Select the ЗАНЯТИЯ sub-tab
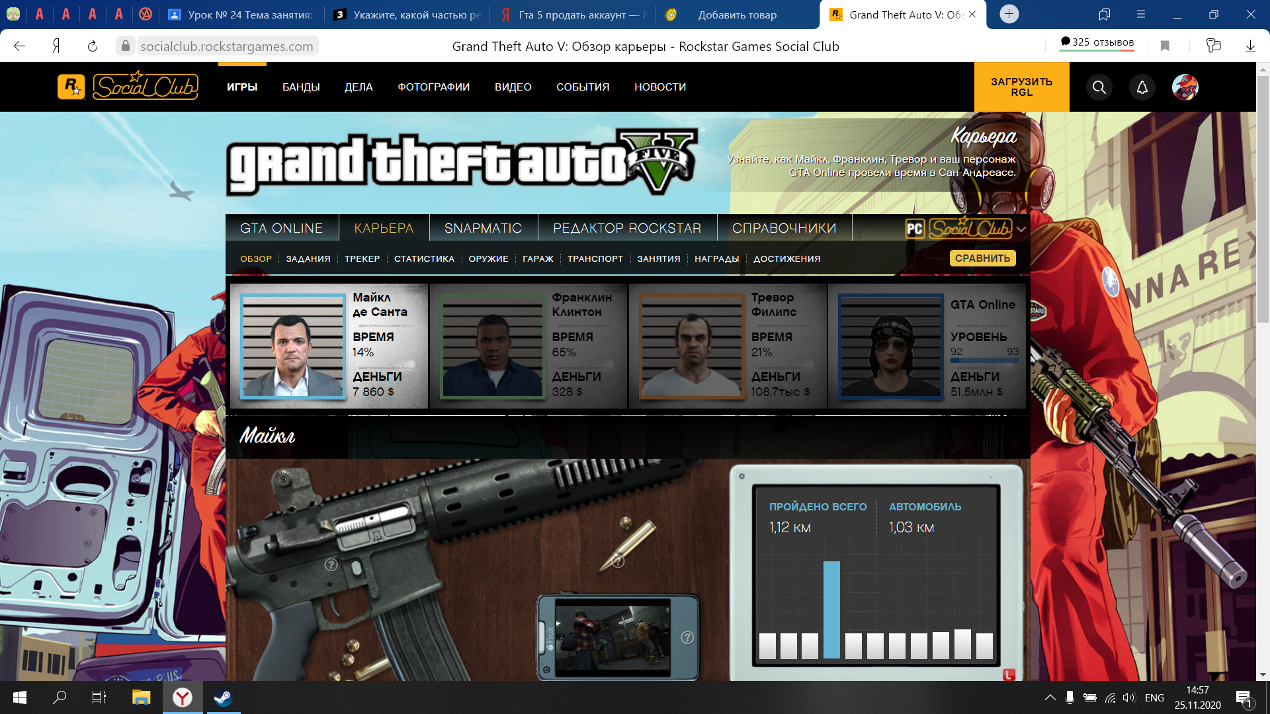 click(659, 259)
